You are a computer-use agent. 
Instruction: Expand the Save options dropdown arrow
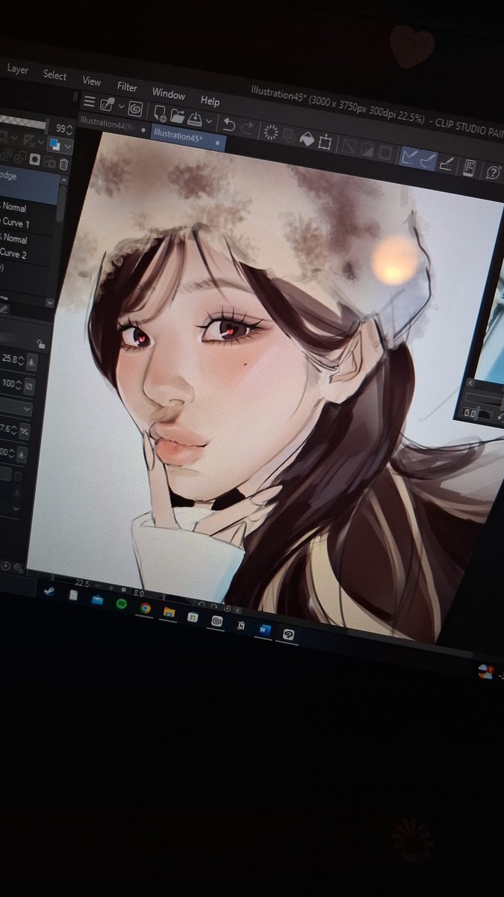(x=209, y=121)
